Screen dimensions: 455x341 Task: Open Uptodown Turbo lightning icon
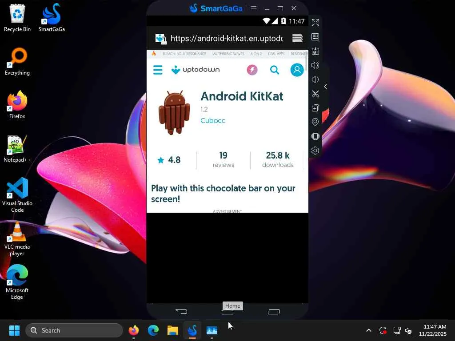(252, 70)
